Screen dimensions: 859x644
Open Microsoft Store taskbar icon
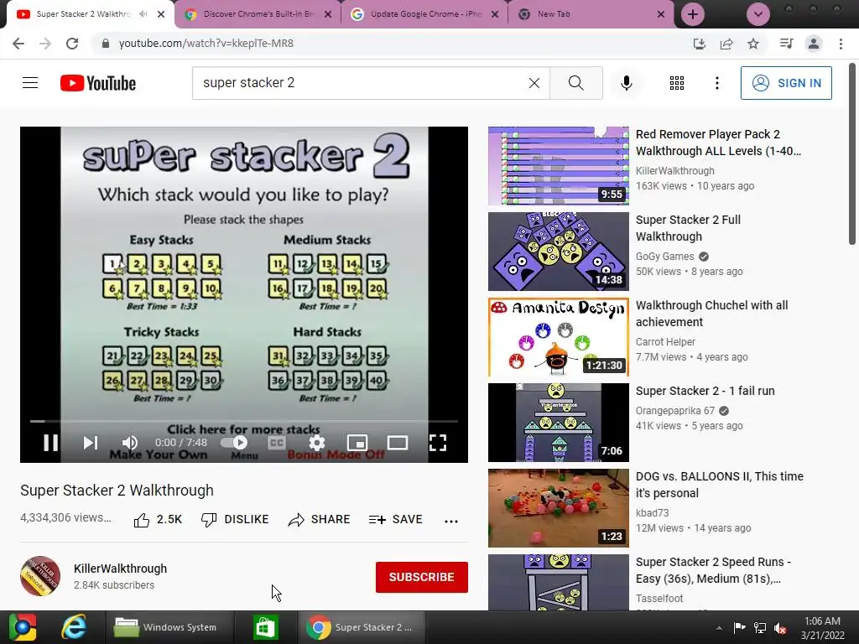pos(265,627)
